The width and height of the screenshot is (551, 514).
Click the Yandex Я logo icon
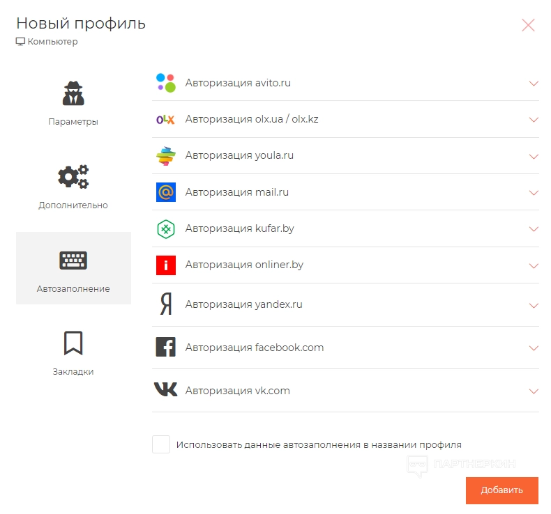pyautogui.click(x=165, y=305)
